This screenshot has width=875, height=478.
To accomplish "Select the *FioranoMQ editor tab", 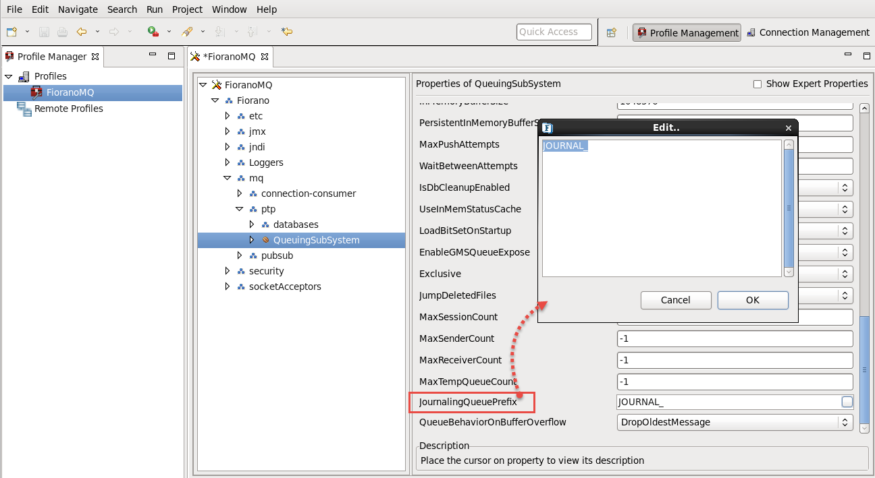I will point(229,57).
